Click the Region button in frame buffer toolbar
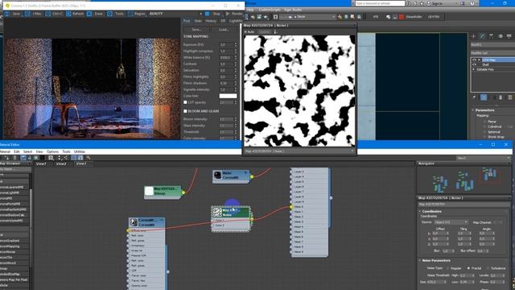Screen dimensions: 515x290 [137, 14]
